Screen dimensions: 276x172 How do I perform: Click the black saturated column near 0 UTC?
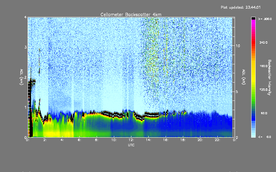31,109
